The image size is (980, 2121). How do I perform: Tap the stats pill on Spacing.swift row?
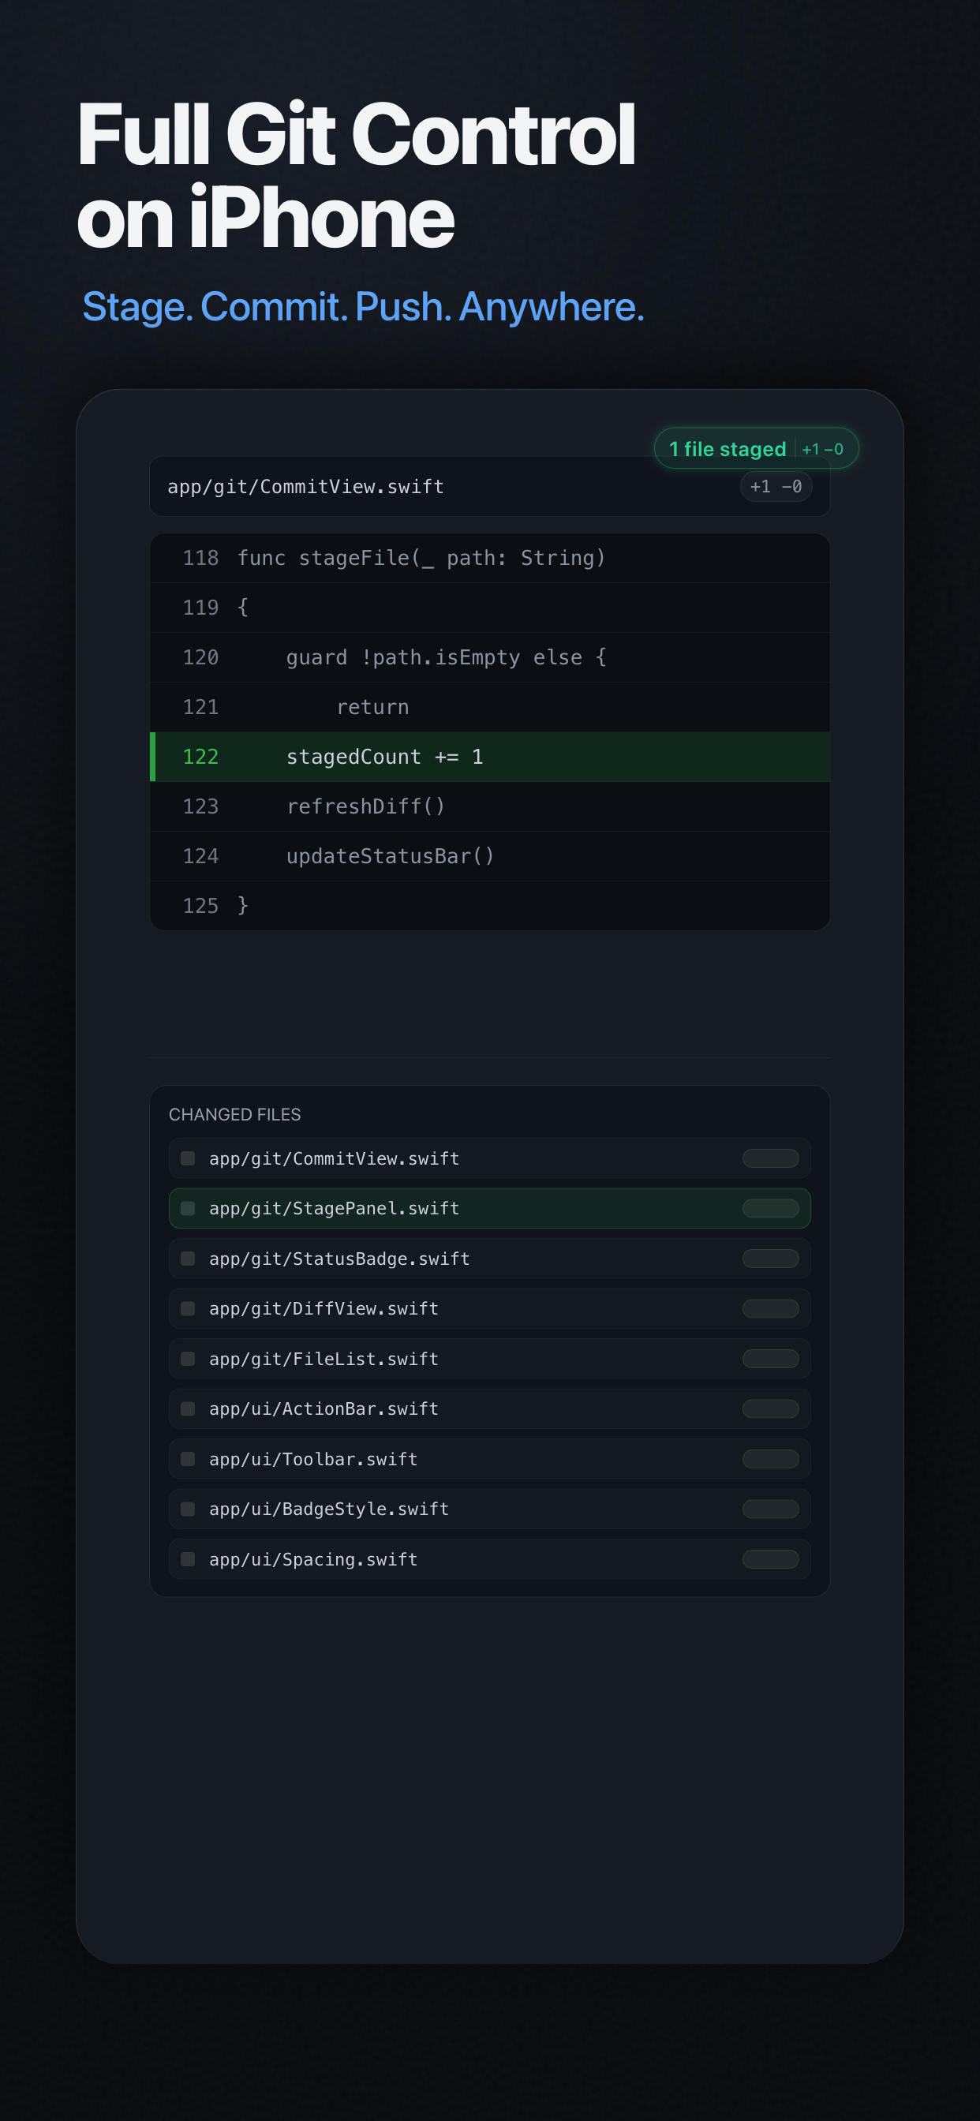[771, 1558]
